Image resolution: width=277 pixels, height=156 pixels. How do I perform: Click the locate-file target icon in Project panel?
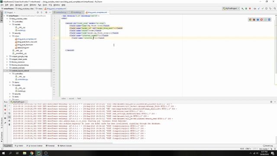point(38,13)
